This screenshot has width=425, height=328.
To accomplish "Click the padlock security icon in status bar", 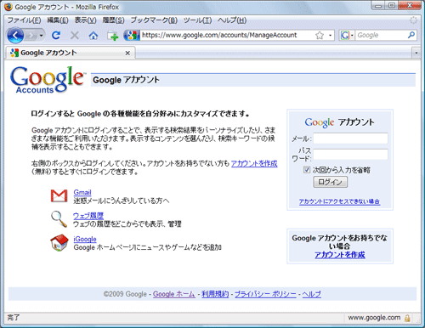I will pos(407,318).
